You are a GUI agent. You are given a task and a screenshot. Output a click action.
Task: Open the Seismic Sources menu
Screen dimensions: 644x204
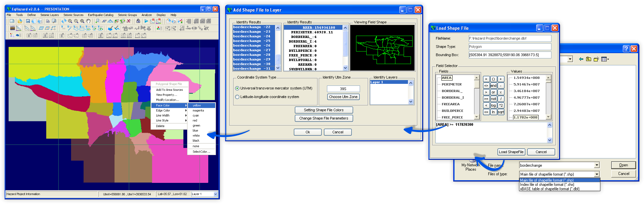[x=73, y=15]
